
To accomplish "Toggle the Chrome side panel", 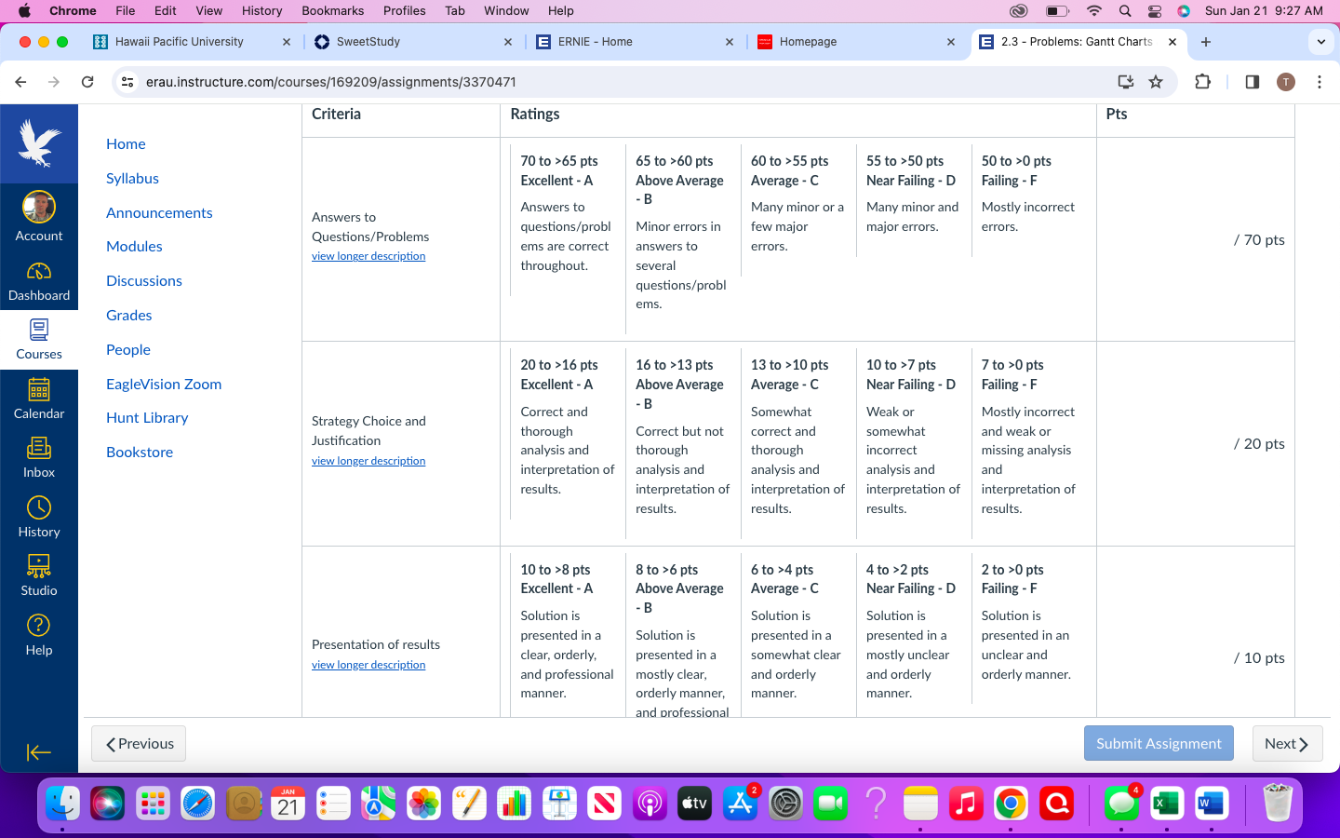I will click(1252, 82).
